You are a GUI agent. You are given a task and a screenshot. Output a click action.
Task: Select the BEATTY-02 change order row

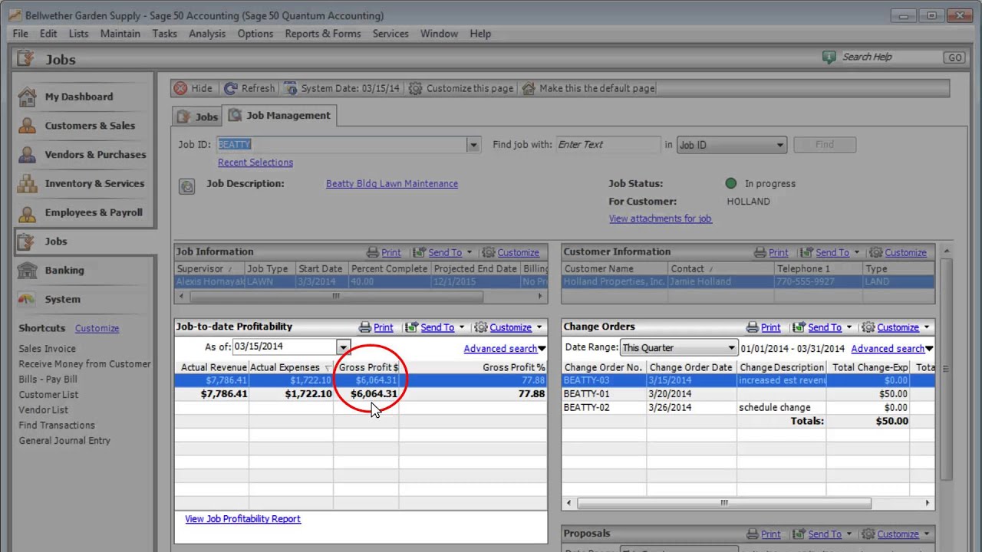(x=748, y=408)
